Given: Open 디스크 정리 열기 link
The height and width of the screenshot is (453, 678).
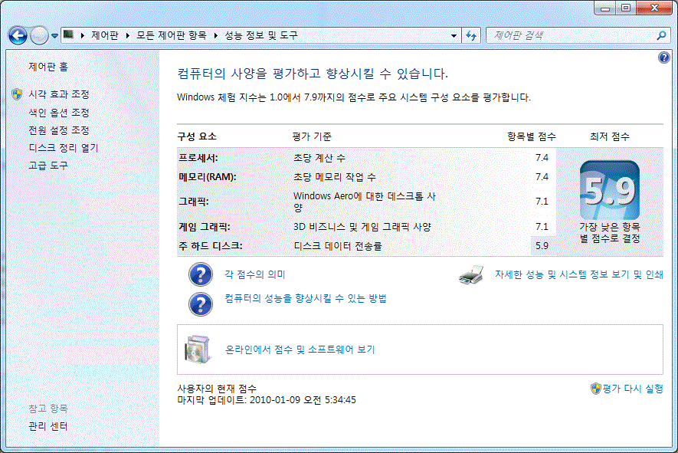Looking at the screenshot, I should coord(64,148).
